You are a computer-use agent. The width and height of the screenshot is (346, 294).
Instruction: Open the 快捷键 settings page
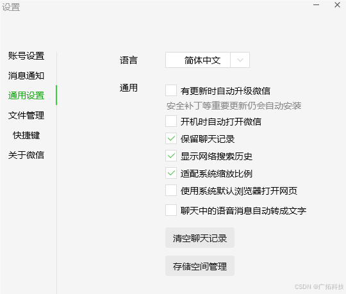[26, 135]
